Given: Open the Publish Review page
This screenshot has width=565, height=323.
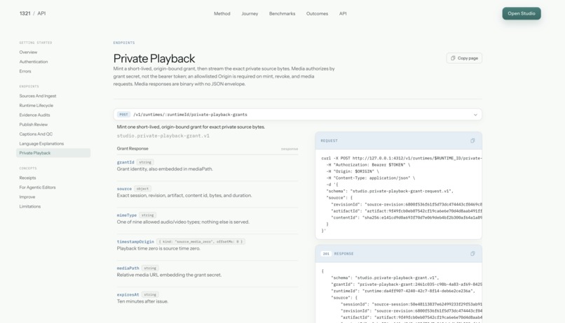Looking at the screenshot, I should pyautogui.click(x=34, y=124).
